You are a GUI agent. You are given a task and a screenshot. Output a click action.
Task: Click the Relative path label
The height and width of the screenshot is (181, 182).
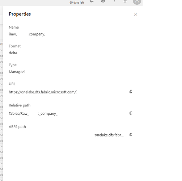click(x=20, y=105)
